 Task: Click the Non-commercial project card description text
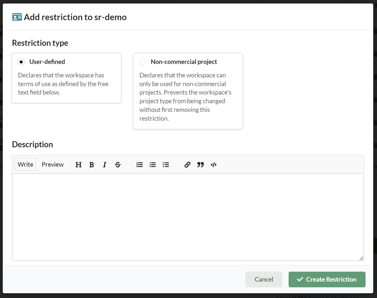pyautogui.click(x=185, y=97)
